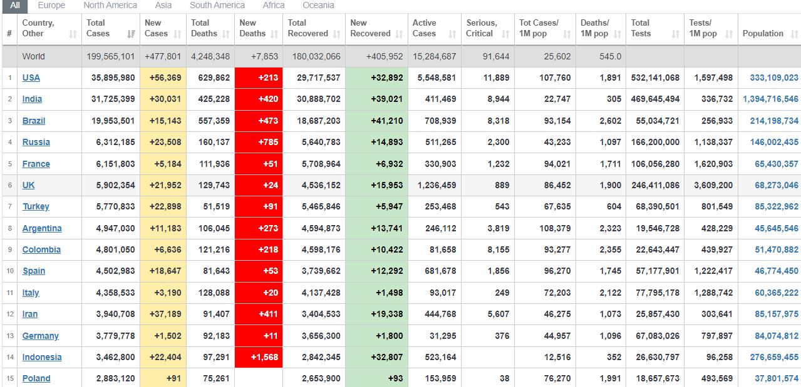Screen dimensions: 801x387
Task: Select Germany total recovered 3,656,300 cell
Action: (x=314, y=336)
